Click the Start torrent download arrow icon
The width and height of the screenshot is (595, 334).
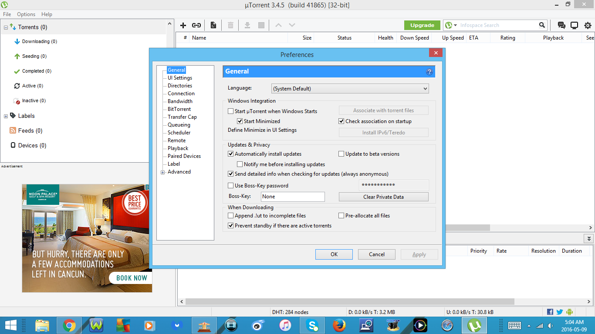pyautogui.click(x=247, y=25)
